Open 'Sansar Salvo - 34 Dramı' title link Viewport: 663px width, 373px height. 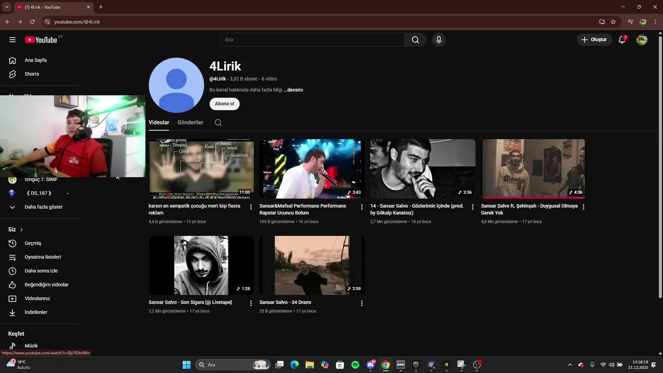(x=285, y=303)
